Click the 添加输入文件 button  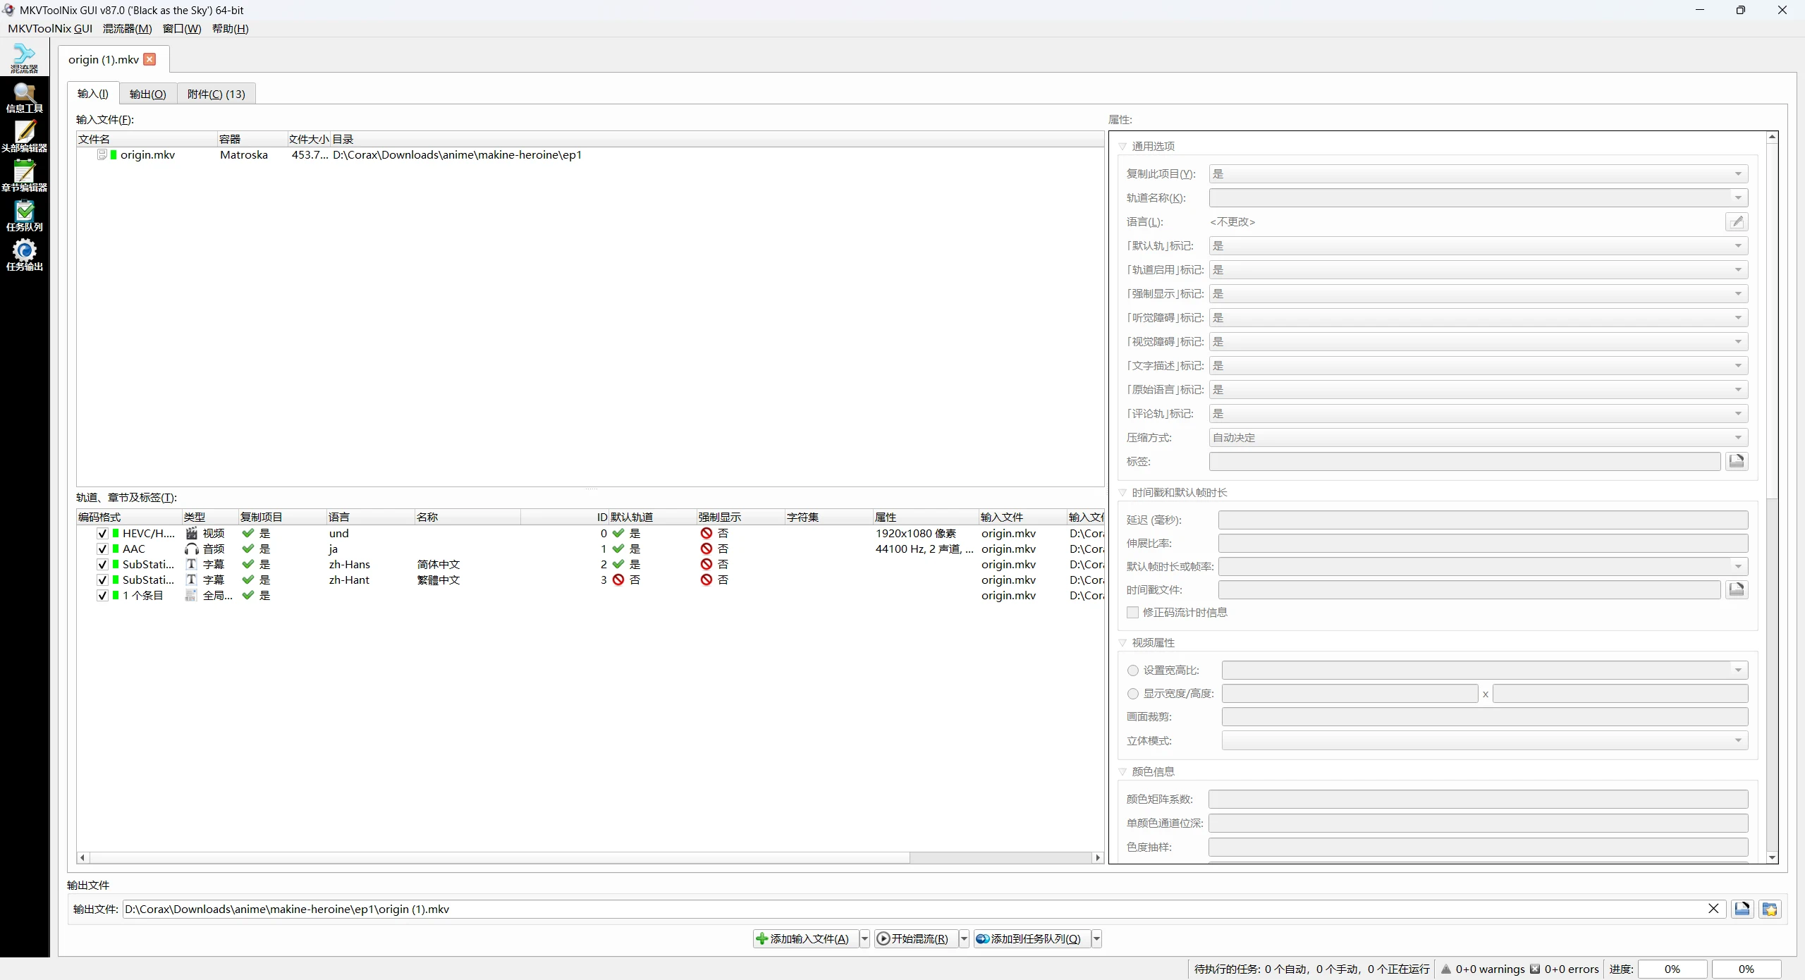click(x=806, y=938)
